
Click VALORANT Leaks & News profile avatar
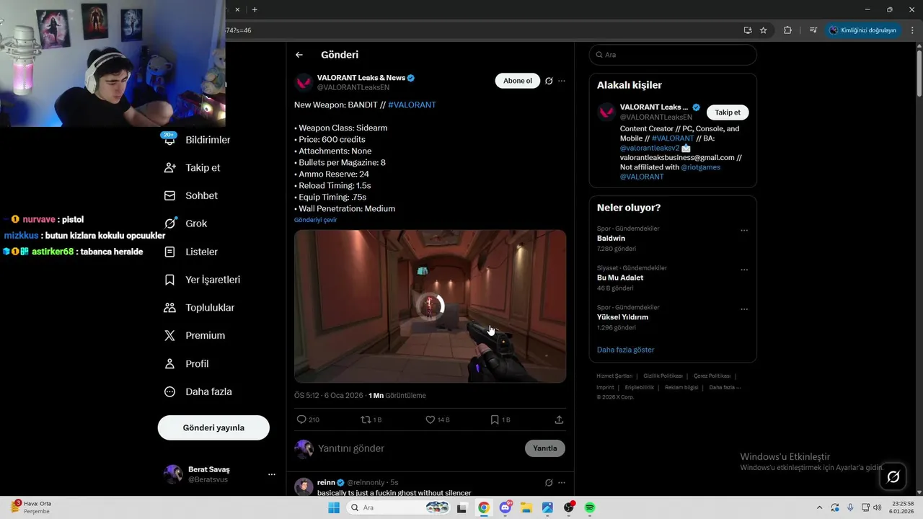(x=304, y=82)
